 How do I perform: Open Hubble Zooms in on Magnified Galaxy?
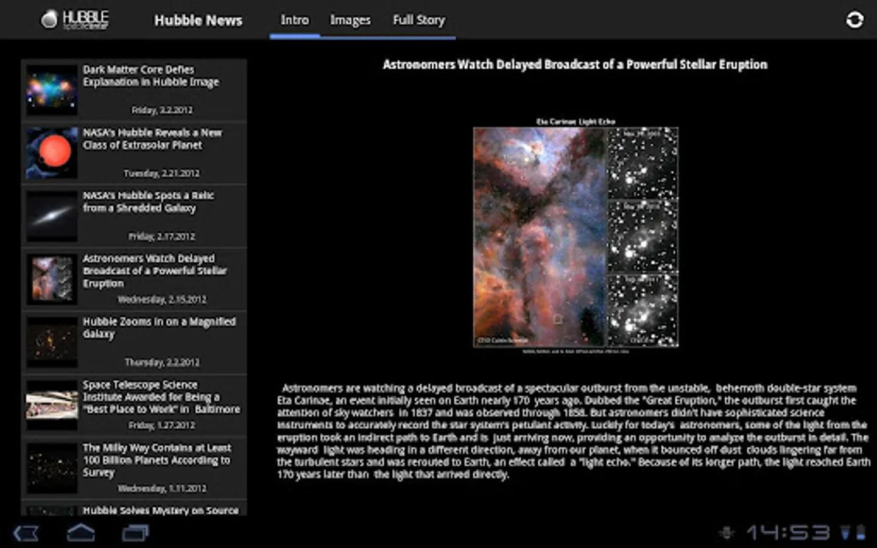(134, 342)
